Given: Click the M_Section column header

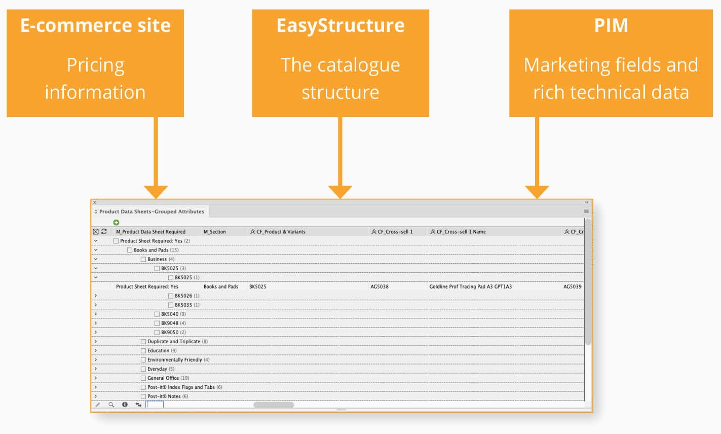Looking at the screenshot, I should coord(215,232).
